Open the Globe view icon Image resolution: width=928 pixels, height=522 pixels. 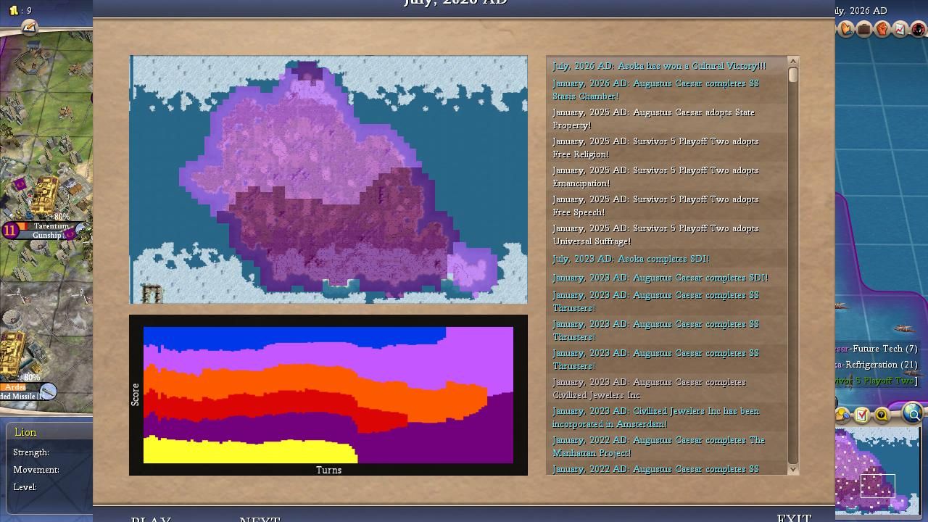pos(912,413)
